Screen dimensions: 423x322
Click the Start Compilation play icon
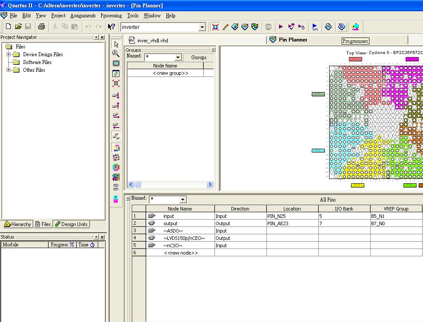(x=281, y=27)
